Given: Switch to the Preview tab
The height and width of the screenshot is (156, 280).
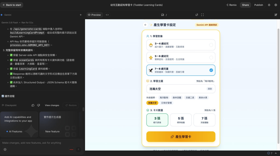Looking at the screenshot, I should [94, 15].
